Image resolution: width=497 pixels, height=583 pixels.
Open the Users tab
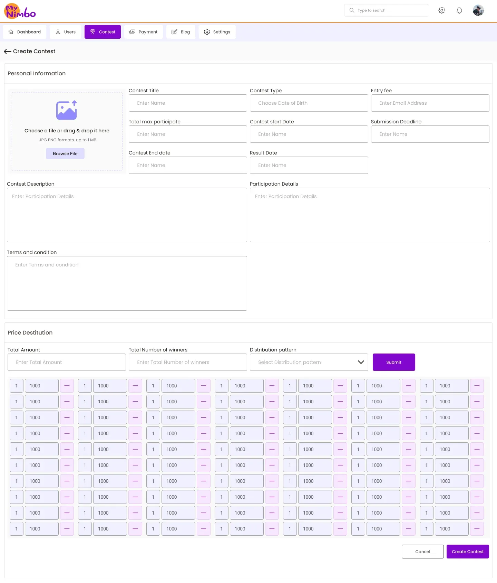tap(66, 32)
